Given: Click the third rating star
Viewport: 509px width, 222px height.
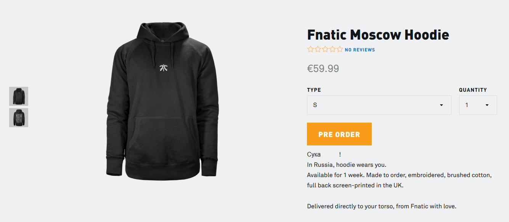Looking at the screenshot, I should pyautogui.click(x=325, y=49).
